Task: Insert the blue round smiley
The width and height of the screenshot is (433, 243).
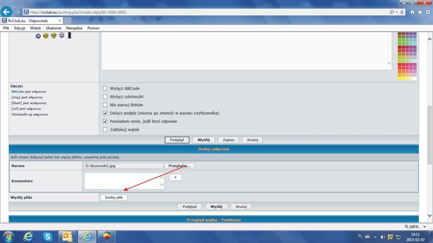Action: click(38, 36)
